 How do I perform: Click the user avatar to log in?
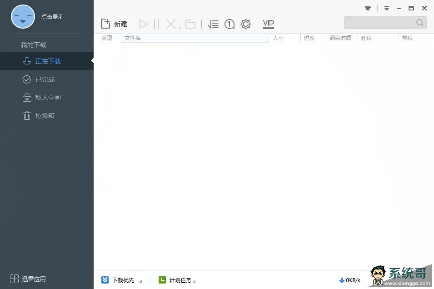click(23, 17)
